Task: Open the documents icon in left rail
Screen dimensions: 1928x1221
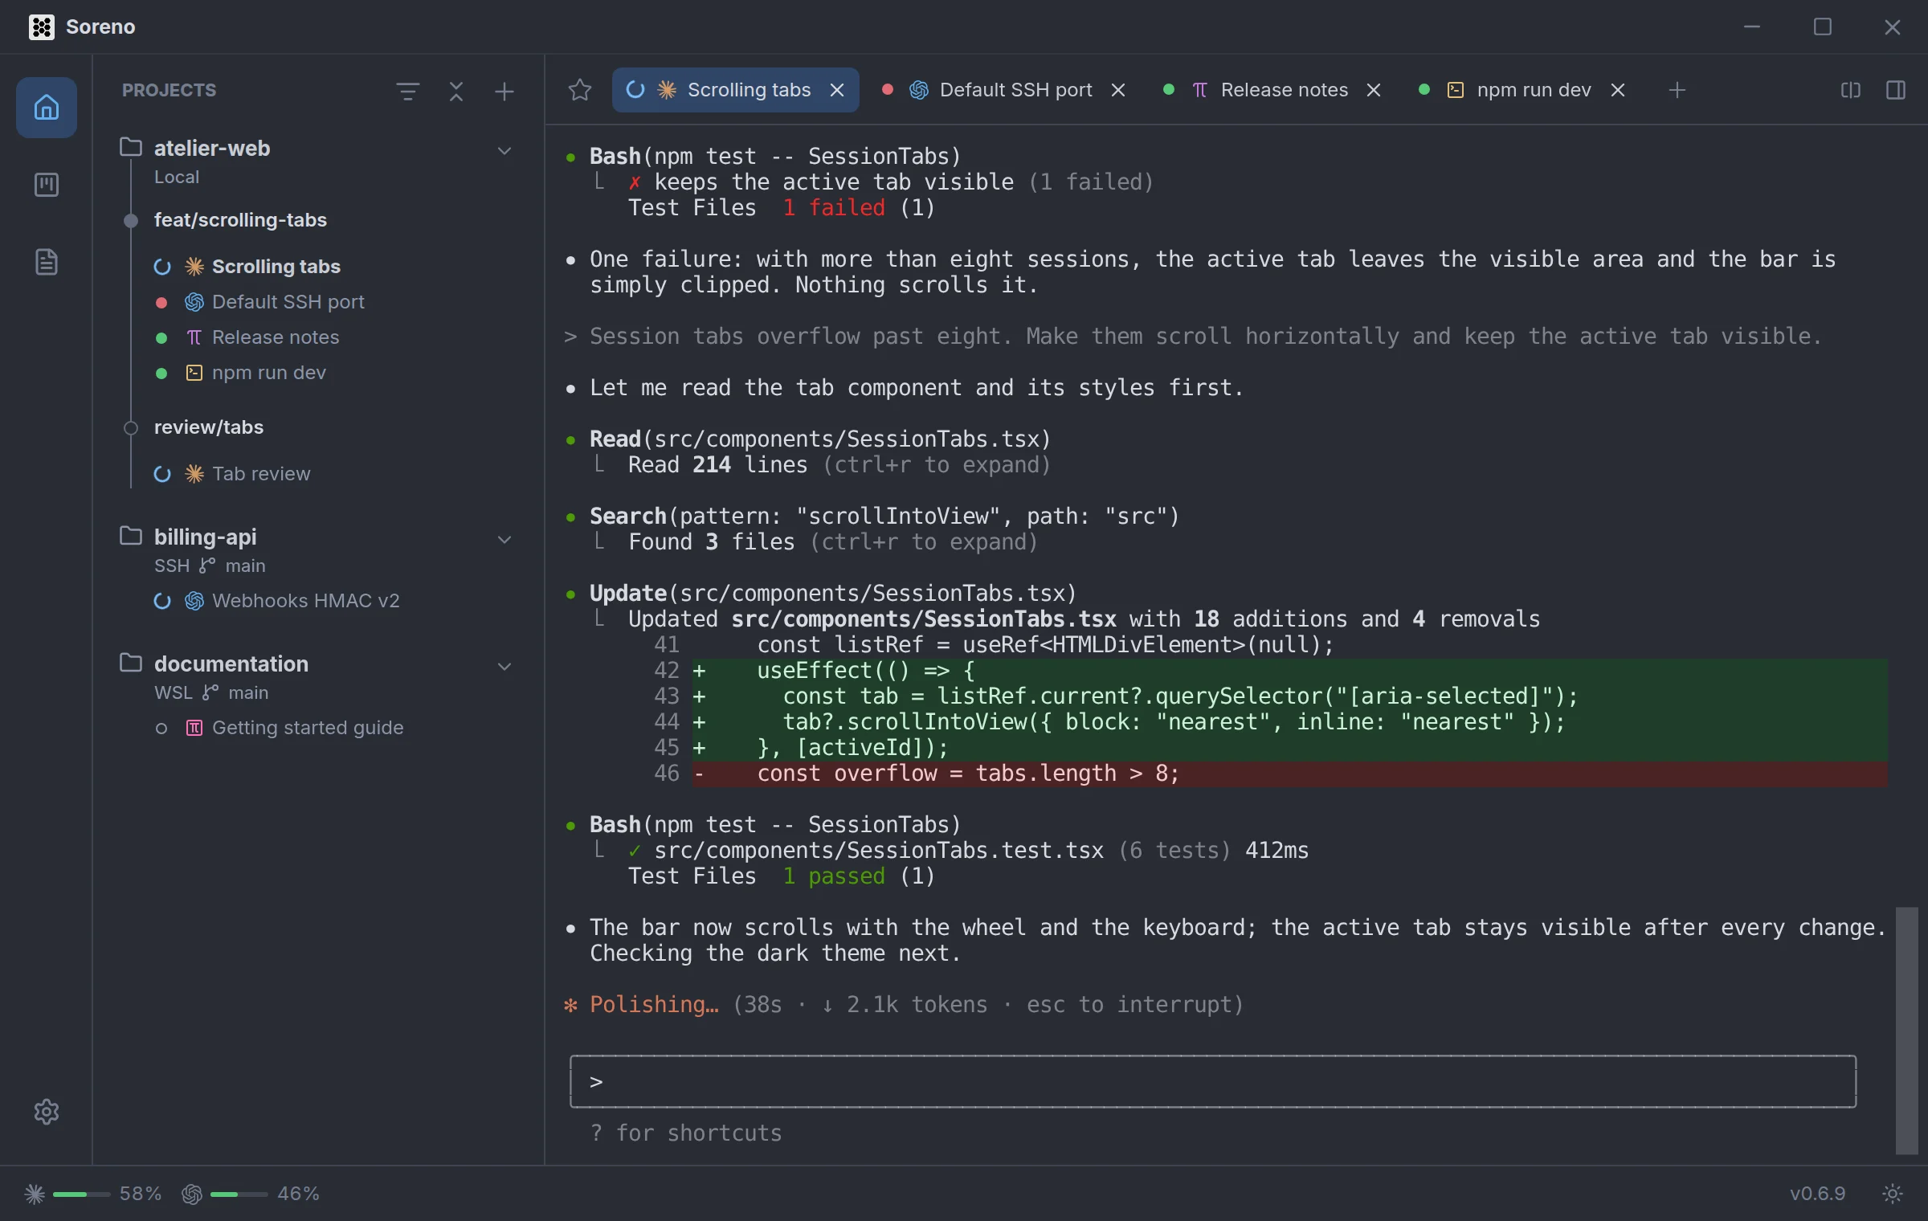Action: (x=47, y=262)
